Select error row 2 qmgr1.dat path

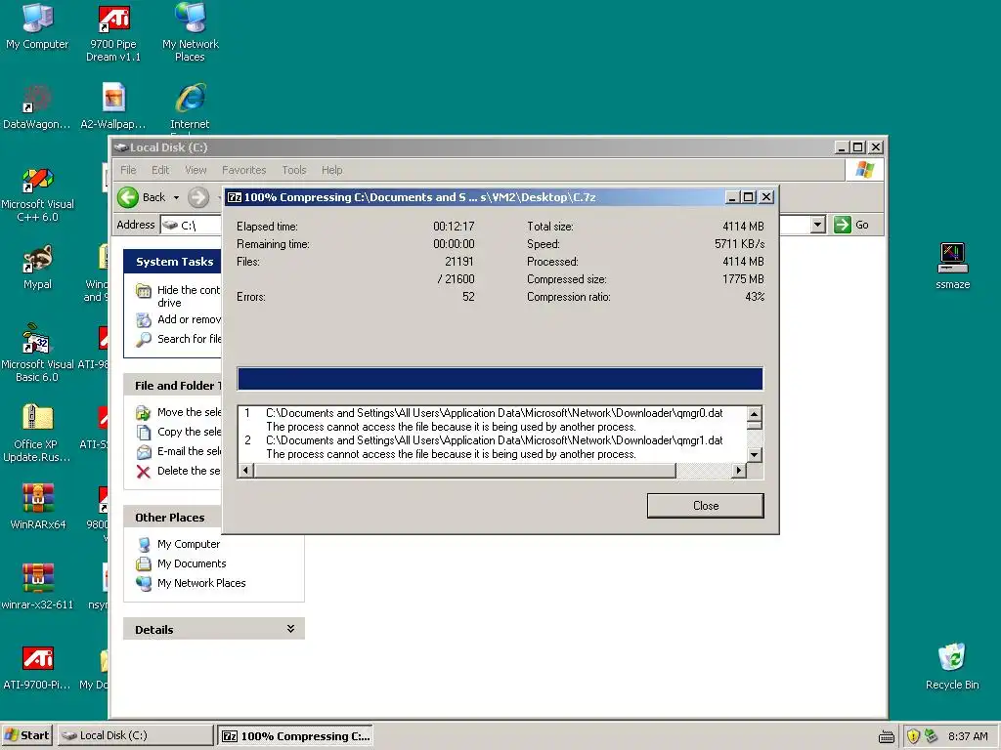(494, 440)
